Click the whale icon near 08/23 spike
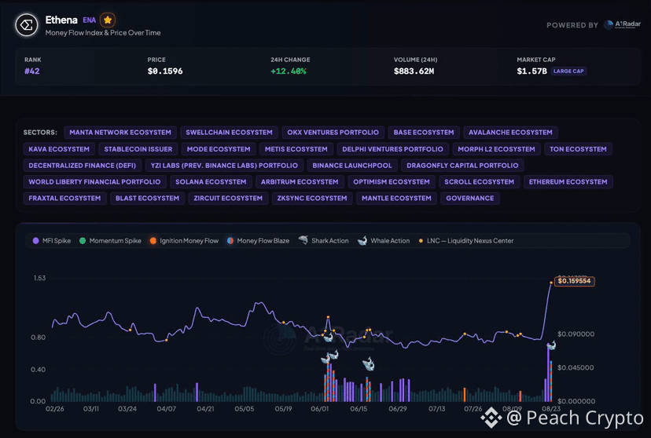Screen dimensions: 651x438 [x=551, y=345]
